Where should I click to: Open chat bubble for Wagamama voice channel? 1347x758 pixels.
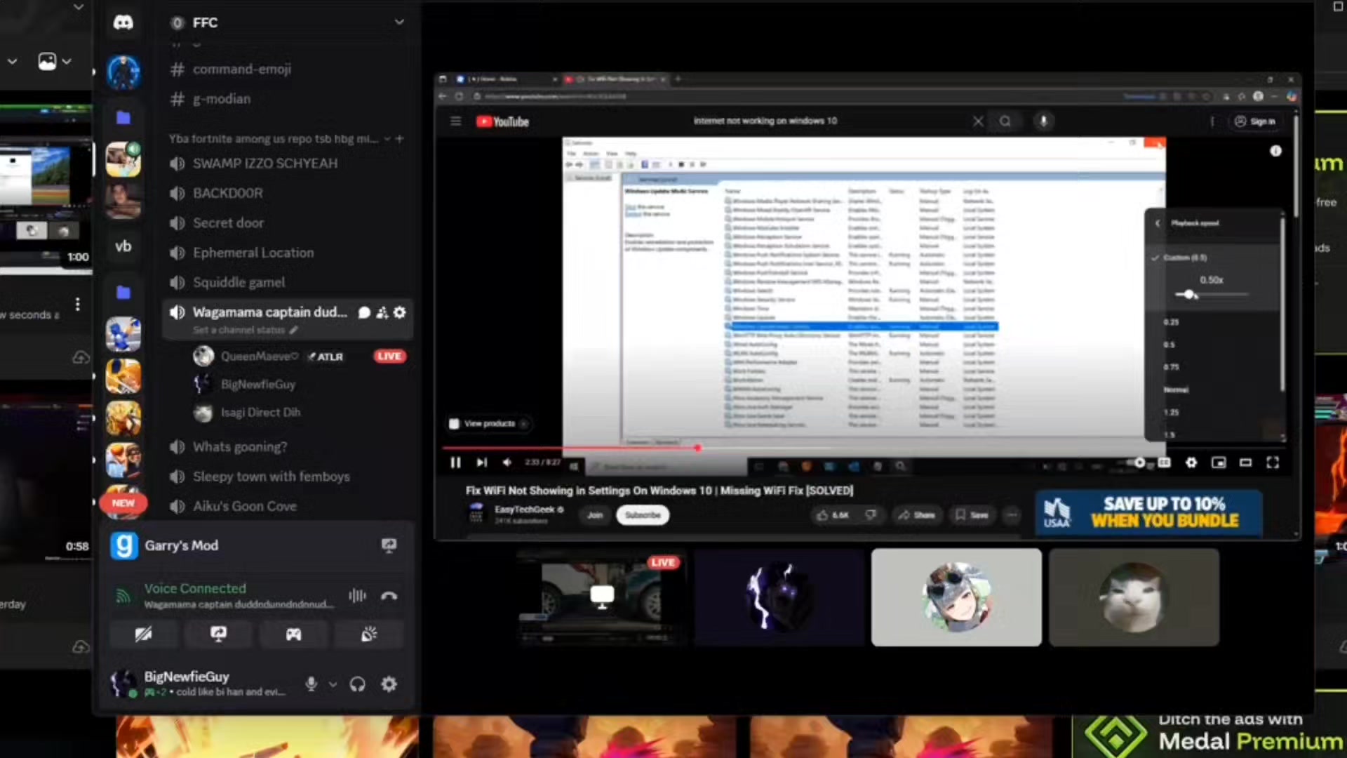364,312
